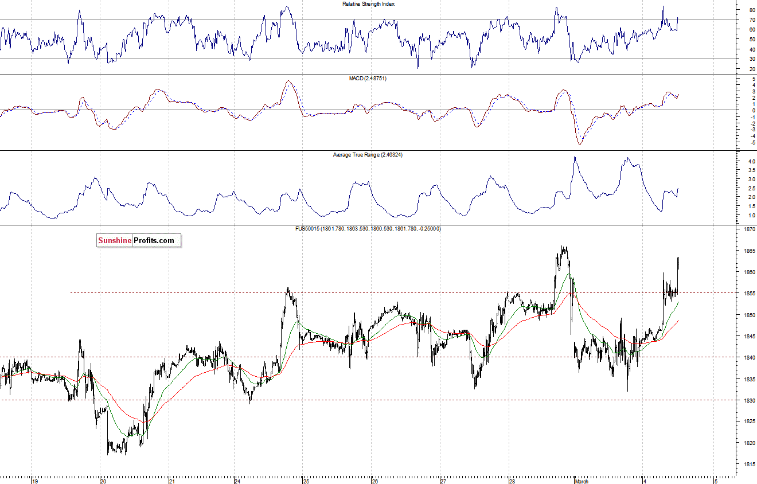757x484 pixels.
Task: Click the 28 label on date axis
Action: (512, 481)
